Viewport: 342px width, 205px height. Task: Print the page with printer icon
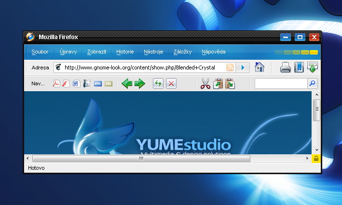[x=285, y=67]
